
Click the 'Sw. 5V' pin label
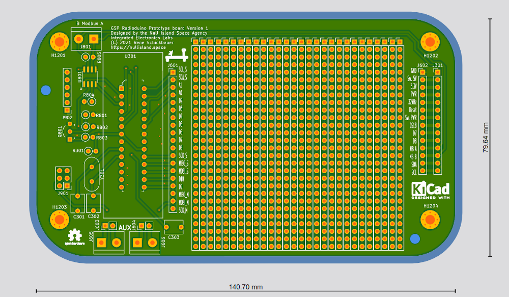pos(412,78)
